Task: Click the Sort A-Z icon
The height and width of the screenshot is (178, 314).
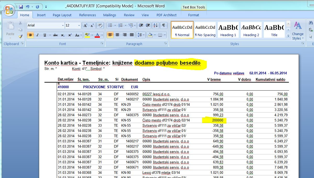Action: (156, 25)
